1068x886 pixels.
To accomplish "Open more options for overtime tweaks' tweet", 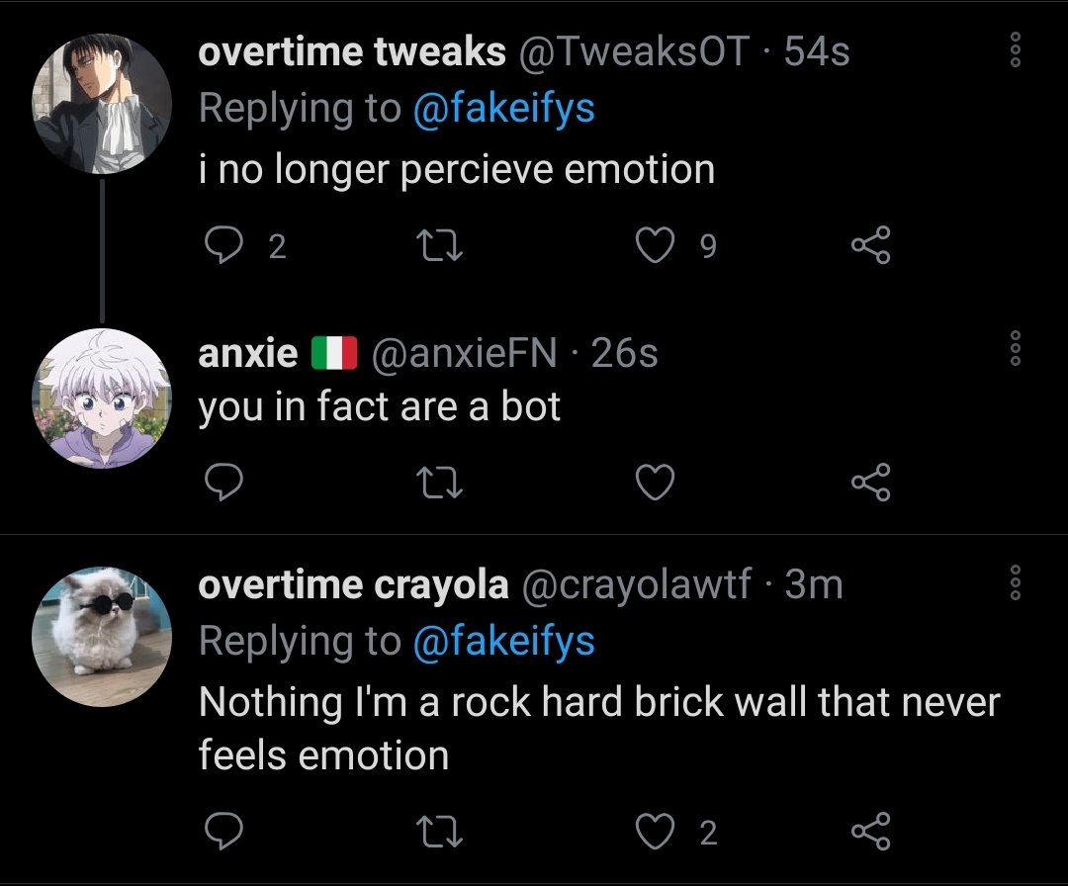I will [1013, 49].
